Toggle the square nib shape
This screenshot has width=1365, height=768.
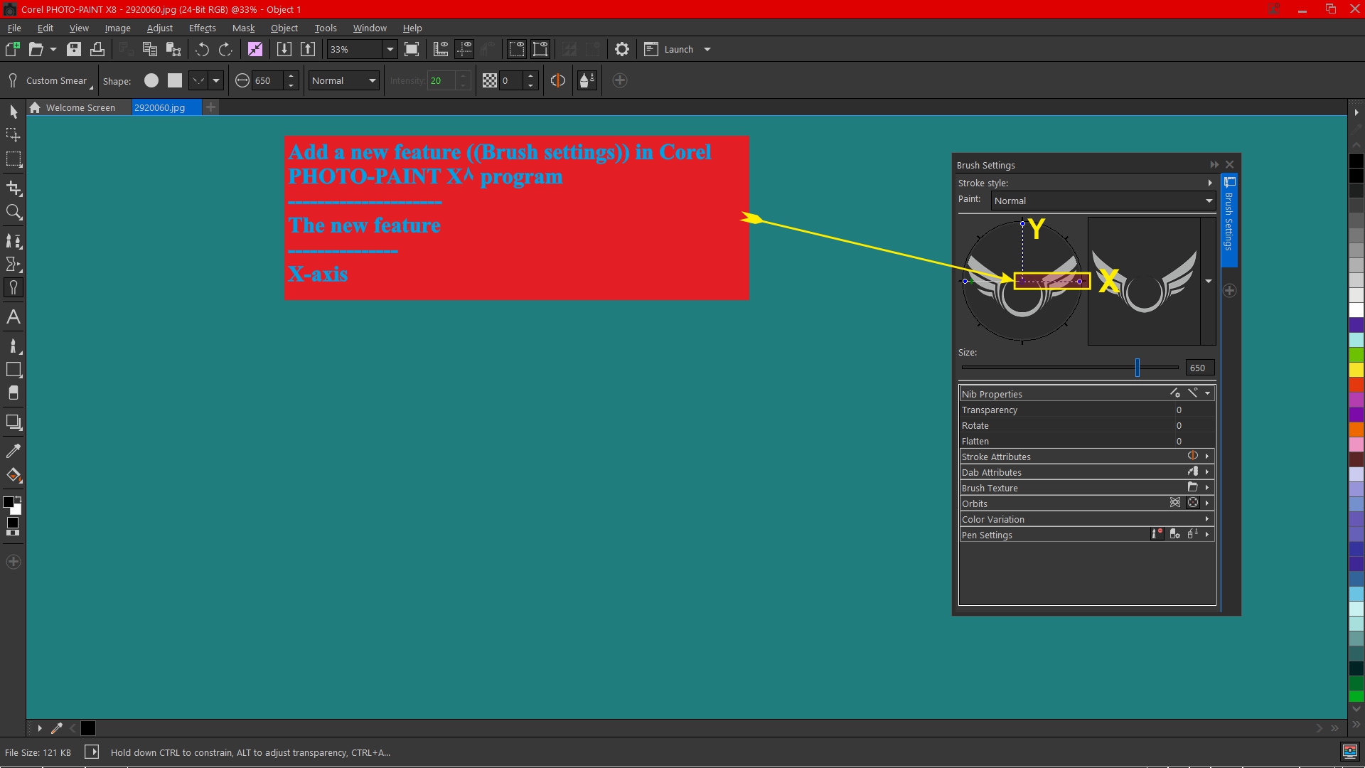tap(175, 80)
